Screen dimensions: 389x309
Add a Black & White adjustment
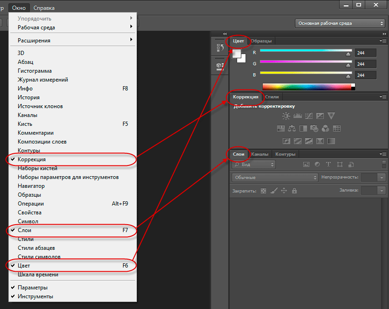303,128
